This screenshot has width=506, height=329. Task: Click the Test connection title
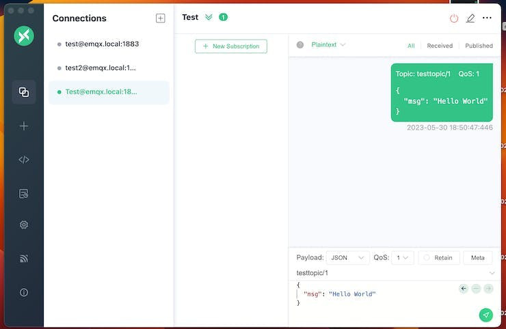tap(190, 17)
